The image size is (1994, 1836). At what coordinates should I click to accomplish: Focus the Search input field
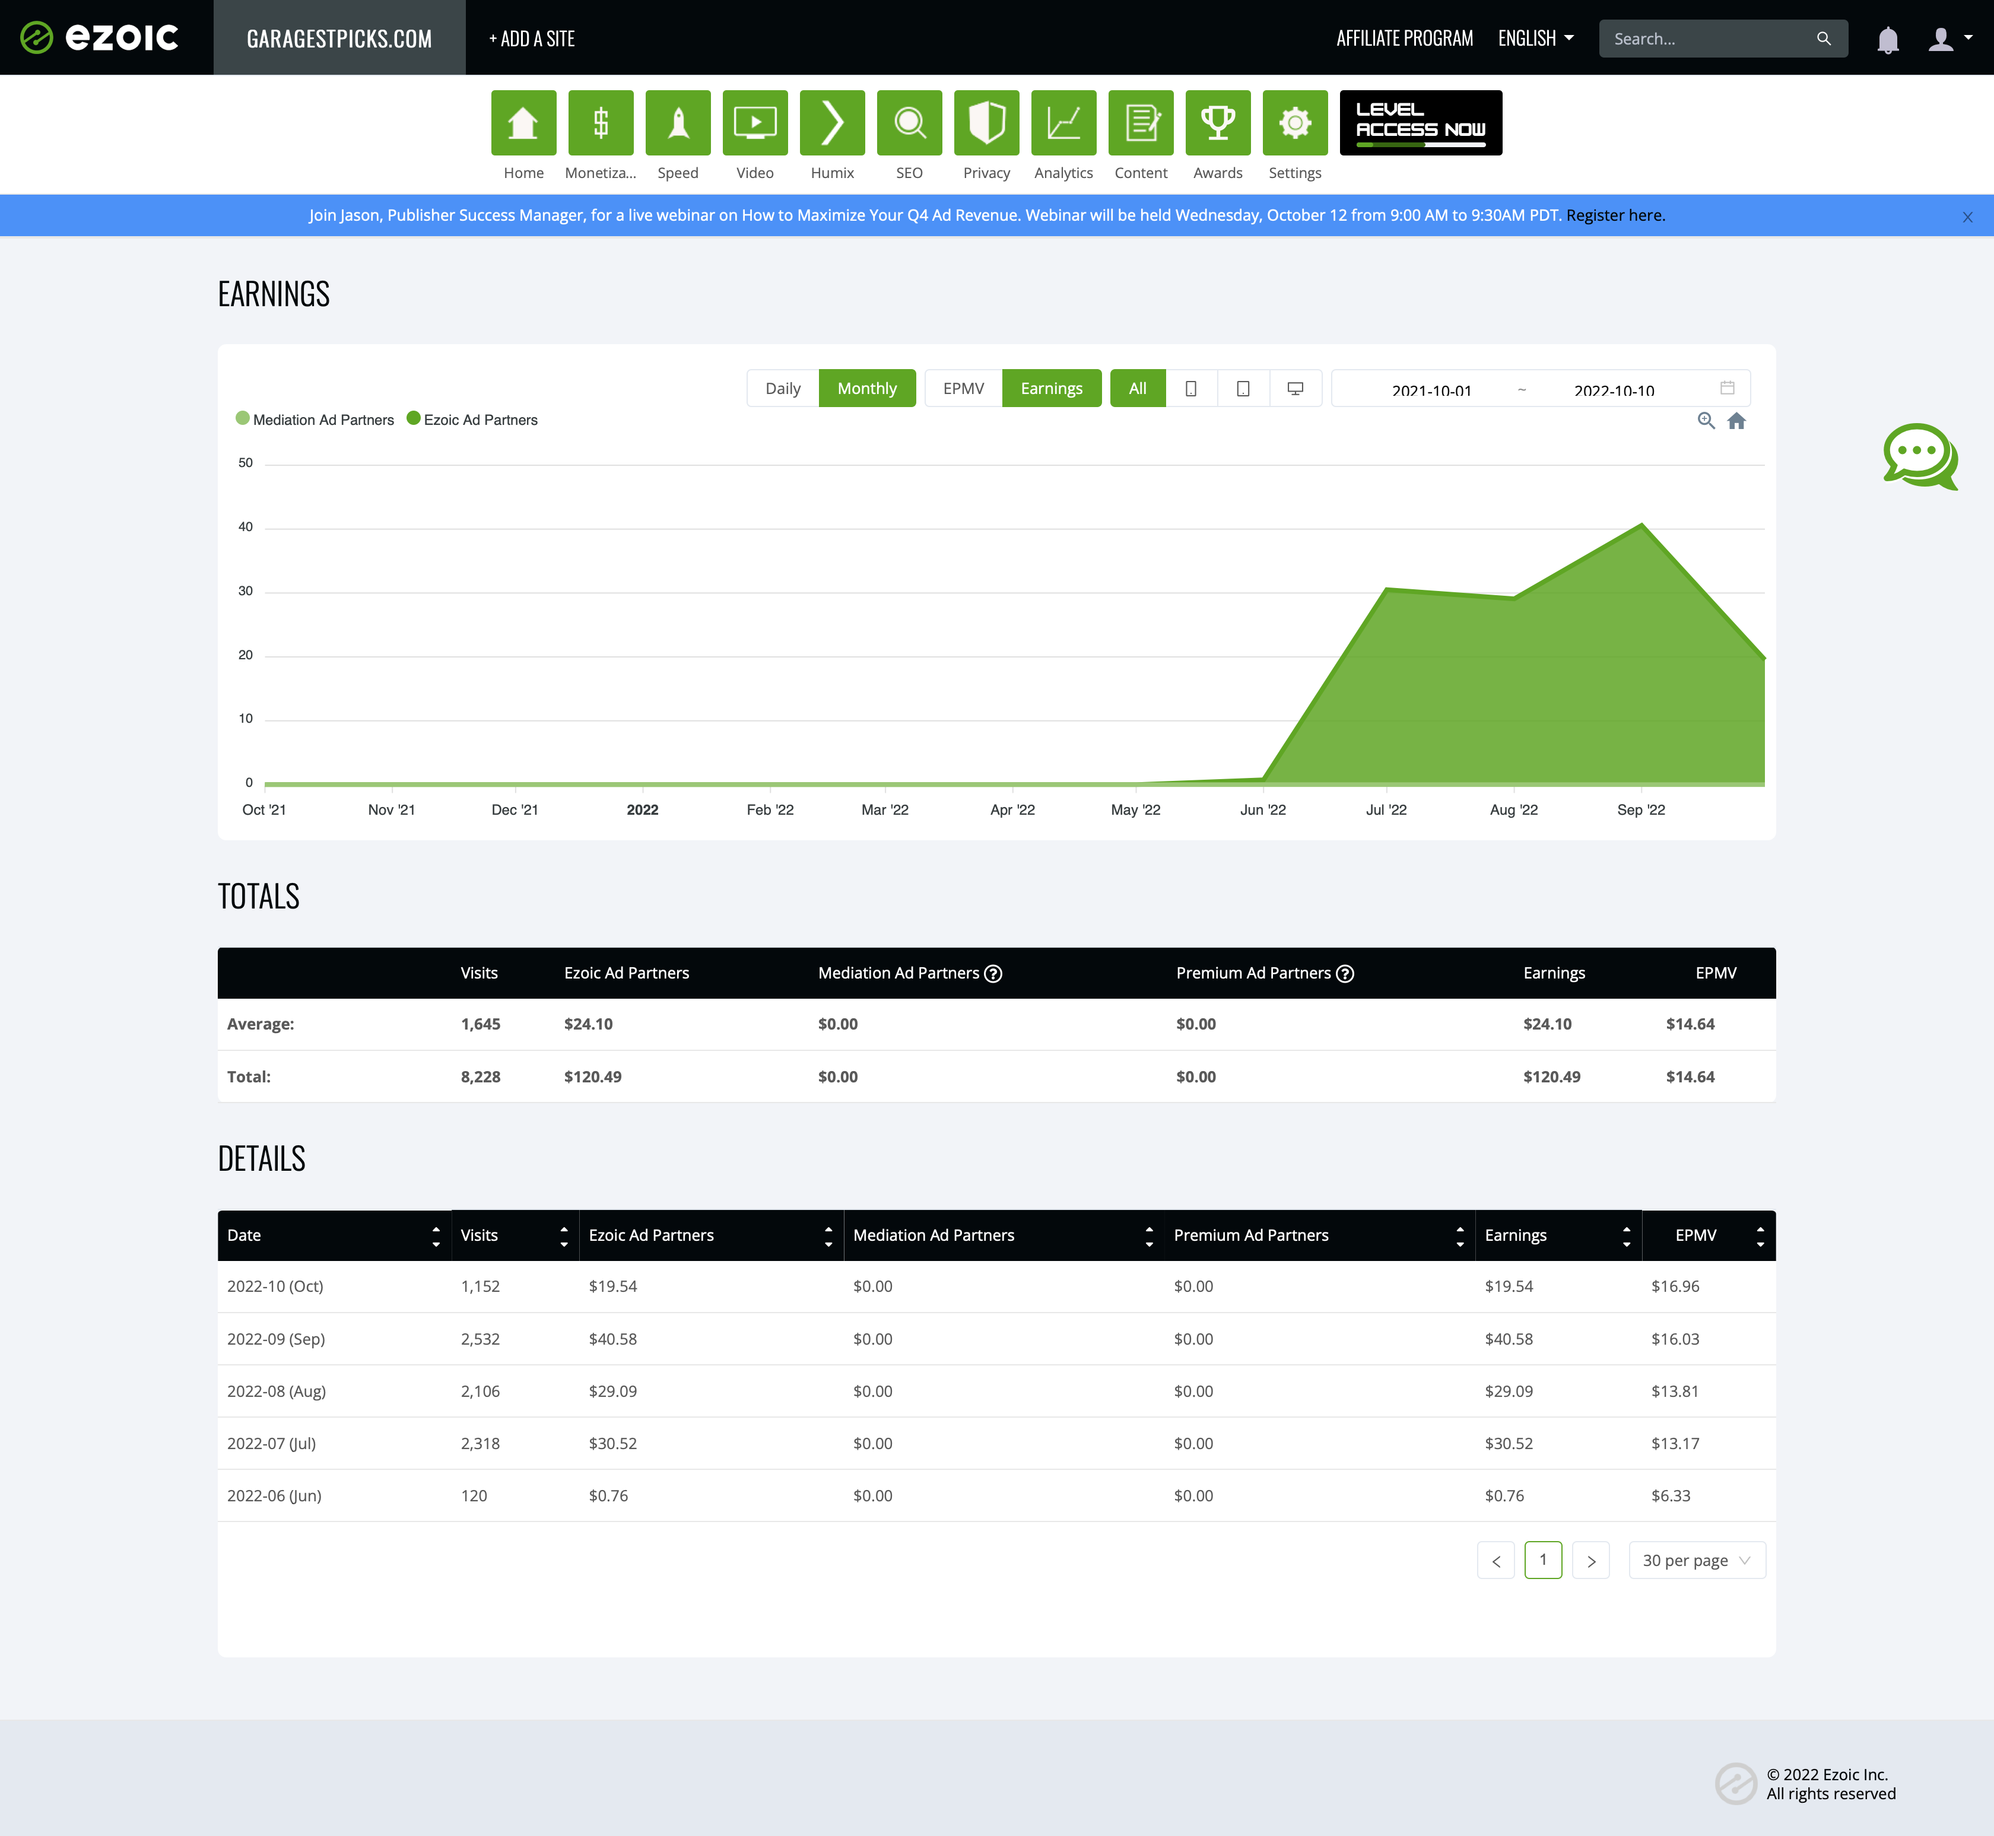click(x=1709, y=39)
